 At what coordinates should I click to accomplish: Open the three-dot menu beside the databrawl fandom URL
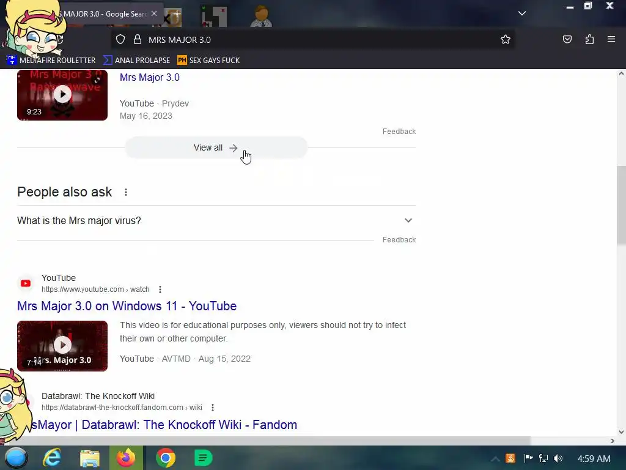coord(213,408)
